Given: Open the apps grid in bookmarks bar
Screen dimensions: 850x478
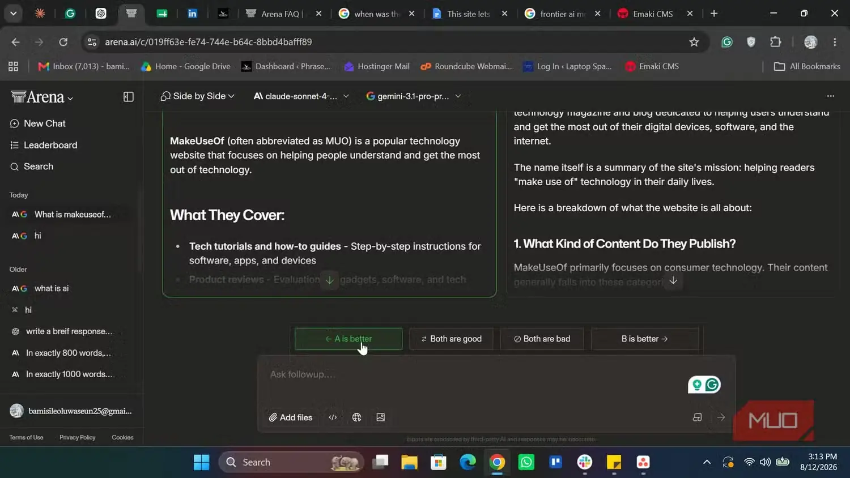Looking at the screenshot, I should (x=14, y=66).
